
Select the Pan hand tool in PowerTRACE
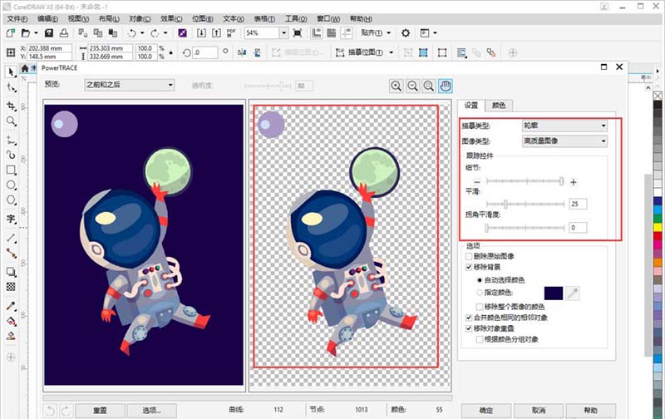(x=445, y=86)
